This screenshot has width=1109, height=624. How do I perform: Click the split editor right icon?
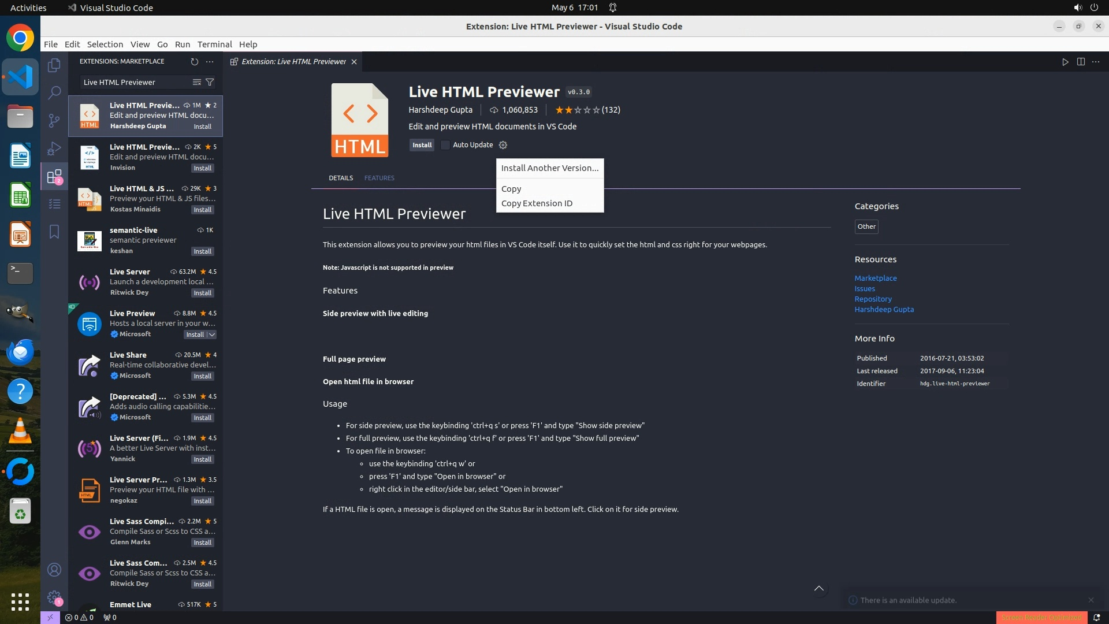pos(1081,62)
